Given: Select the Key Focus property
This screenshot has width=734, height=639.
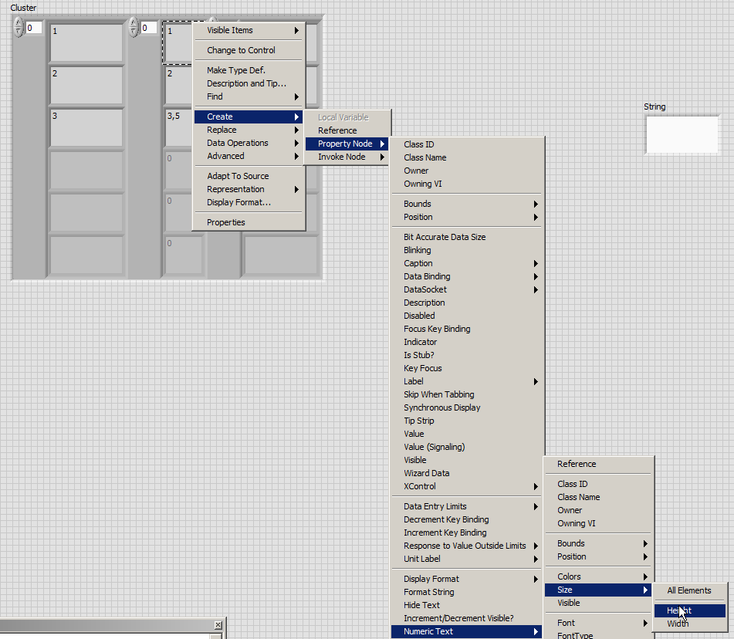Looking at the screenshot, I should click(422, 368).
